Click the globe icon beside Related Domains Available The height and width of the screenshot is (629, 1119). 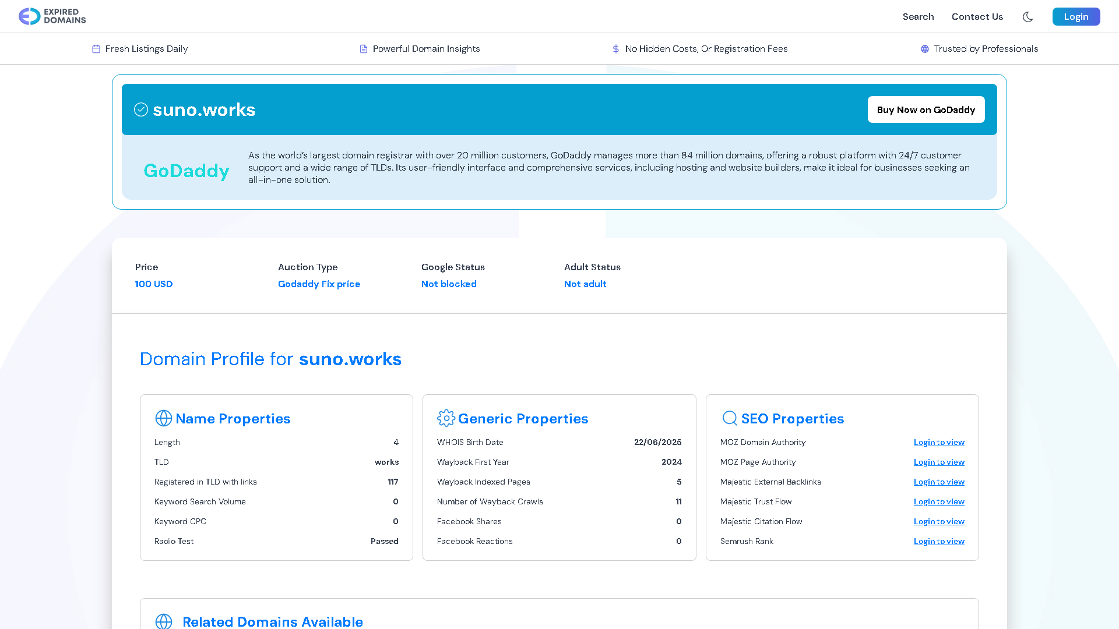pyautogui.click(x=164, y=621)
